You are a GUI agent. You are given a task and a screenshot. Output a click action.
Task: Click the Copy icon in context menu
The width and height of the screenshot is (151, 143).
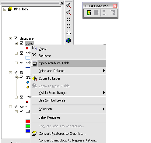[x=34, y=48]
